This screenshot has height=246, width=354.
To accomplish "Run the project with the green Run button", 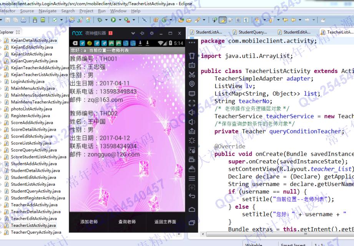I will coord(113,20).
